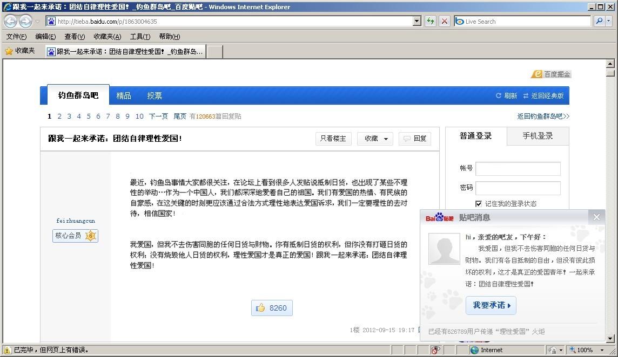Close the Baidu Tieba message popup

click(596, 217)
